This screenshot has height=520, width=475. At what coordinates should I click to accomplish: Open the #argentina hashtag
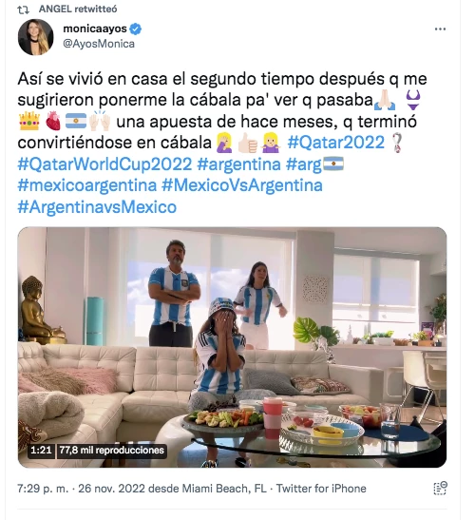(x=238, y=164)
